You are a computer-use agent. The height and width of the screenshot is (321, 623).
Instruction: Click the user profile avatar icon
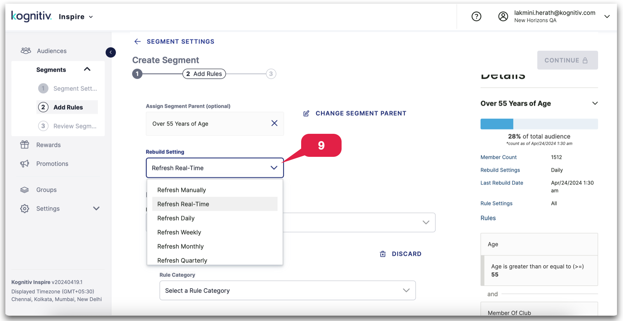(x=503, y=16)
